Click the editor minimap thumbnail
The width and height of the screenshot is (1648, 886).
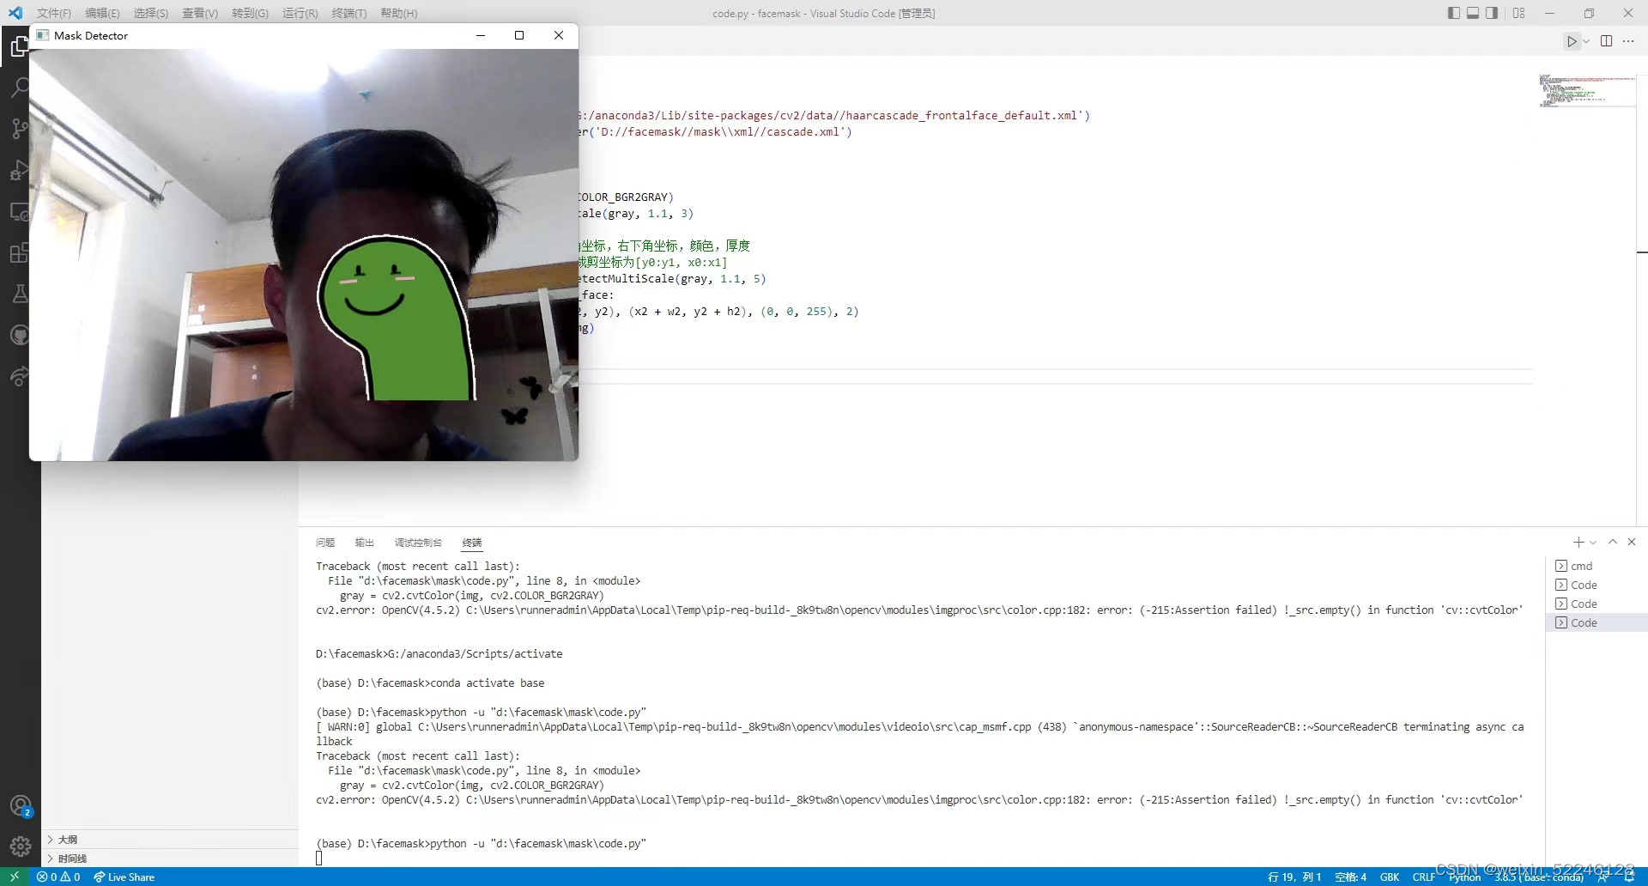(x=1587, y=91)
